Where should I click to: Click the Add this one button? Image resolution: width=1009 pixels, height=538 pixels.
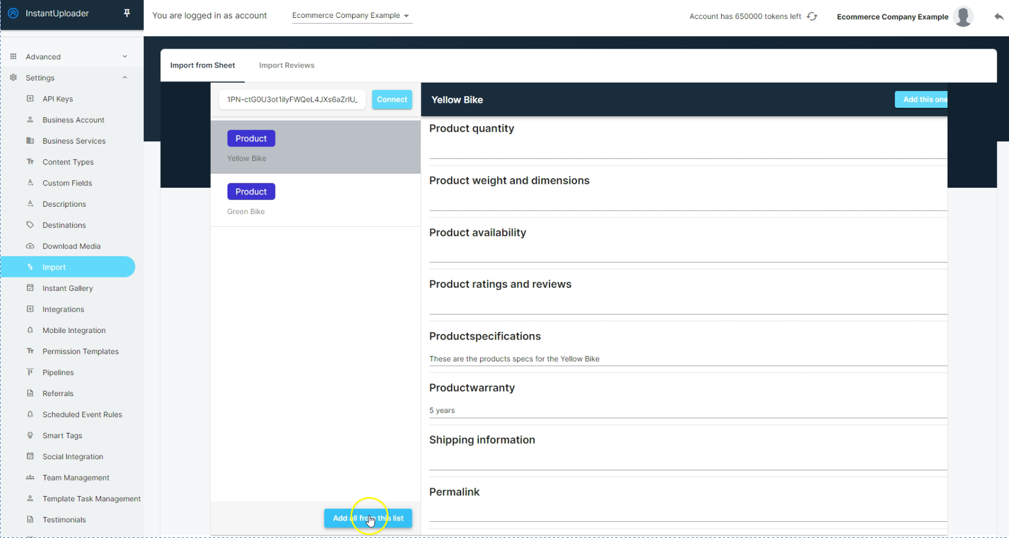click(x=922, y=99)
